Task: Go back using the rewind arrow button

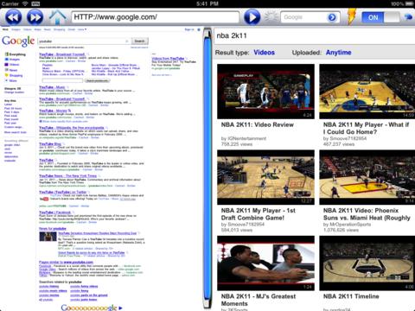Action: click(13, 17)
